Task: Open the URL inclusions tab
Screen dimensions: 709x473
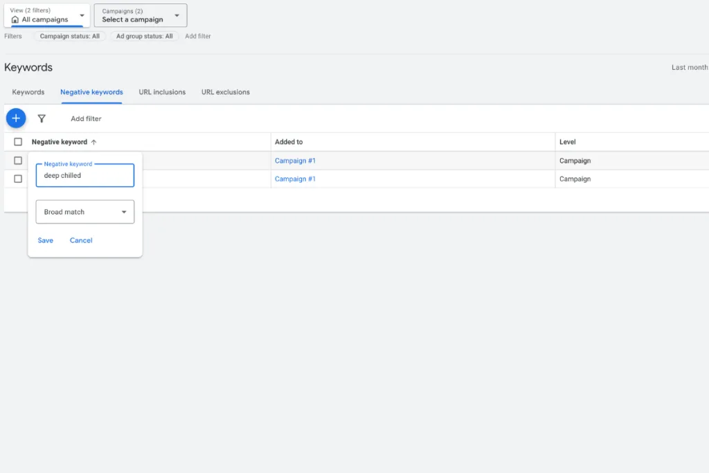Action: 162,92
